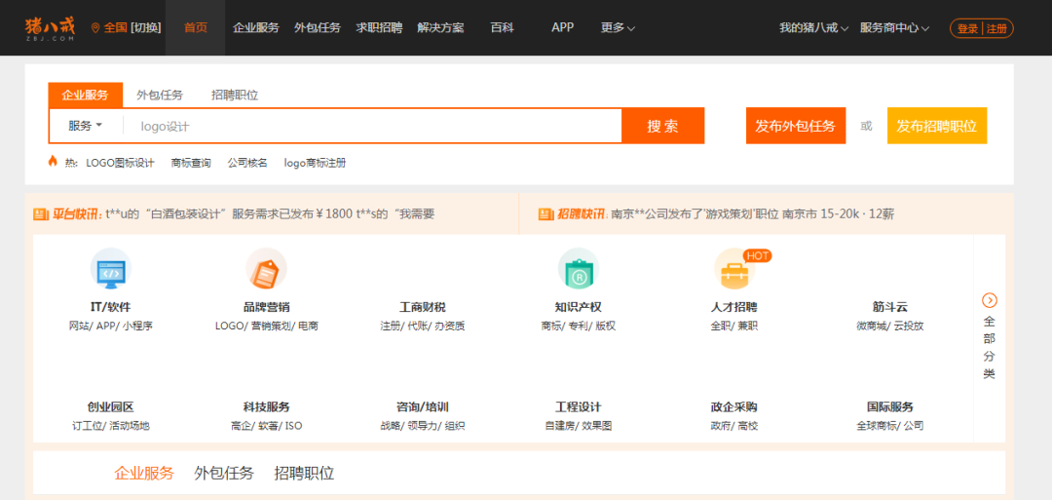The height and width of the screenshot is (500, 1052).
Task: Click the 全部分类 circled arrow icon
Action: [990, 300]
